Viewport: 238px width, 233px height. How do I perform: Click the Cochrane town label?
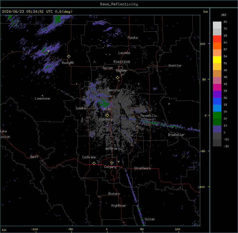pyautogui.click(x=89, y=157)
